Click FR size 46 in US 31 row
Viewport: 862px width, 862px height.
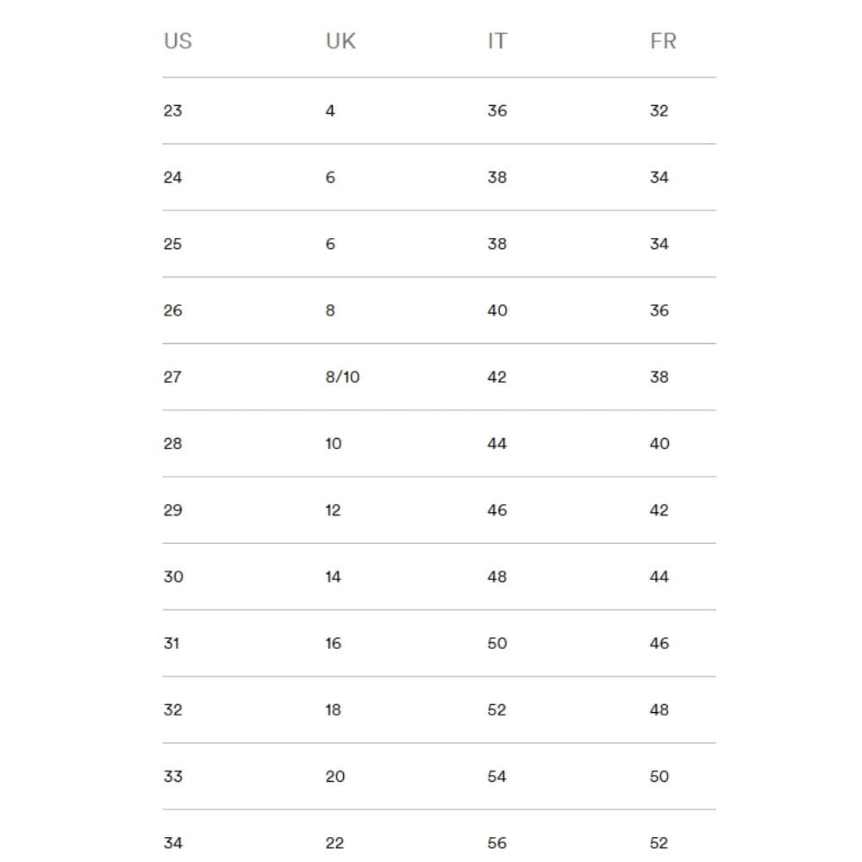coord(659,643)
